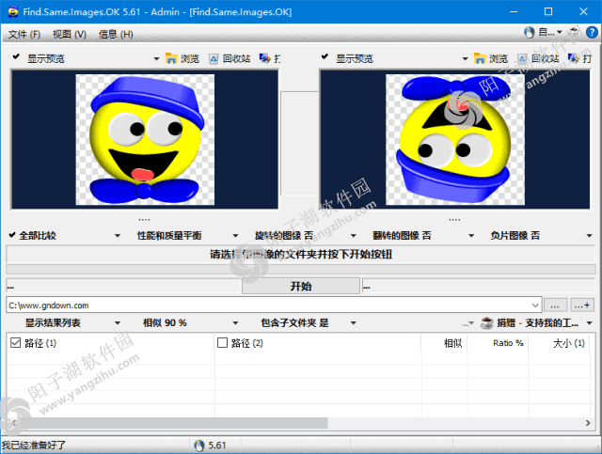The height and width of the screenshot is (454, 602).
Task: Click right 打 open icon
Action: click(573, 58)
